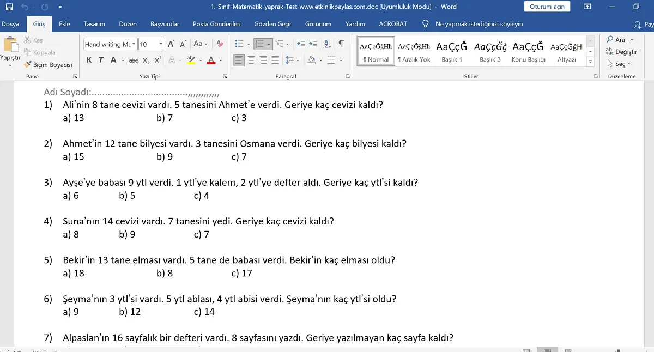654x352 pixels.
Task: Click the shading paint bucket icon
Action: pos(311,60)
